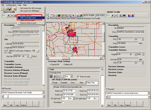This screenshot has height=110, width=151.
Task: Open the AGL height reference dropdown
Action: (x=143, y=54)
